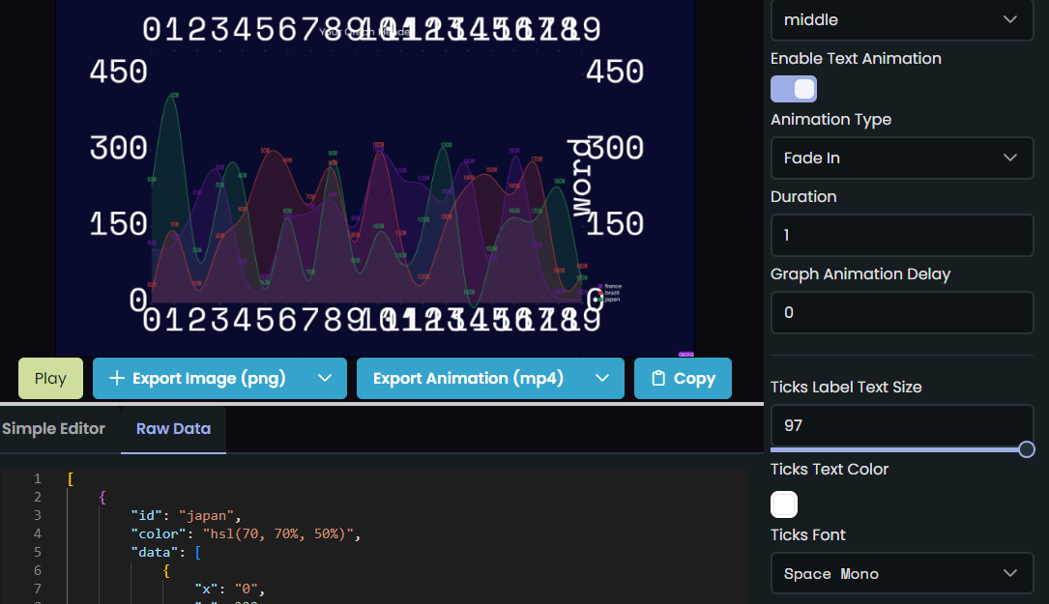The width and height of the screenshot is (1049, 604).
Task: Click the Copy button
Action: [x=683, y=378]
